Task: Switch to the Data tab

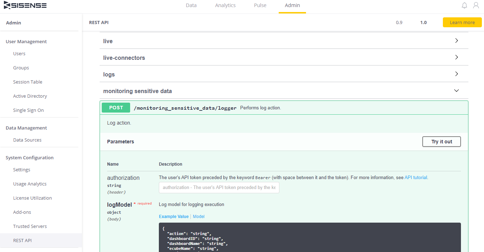Action: coord(191,5)
